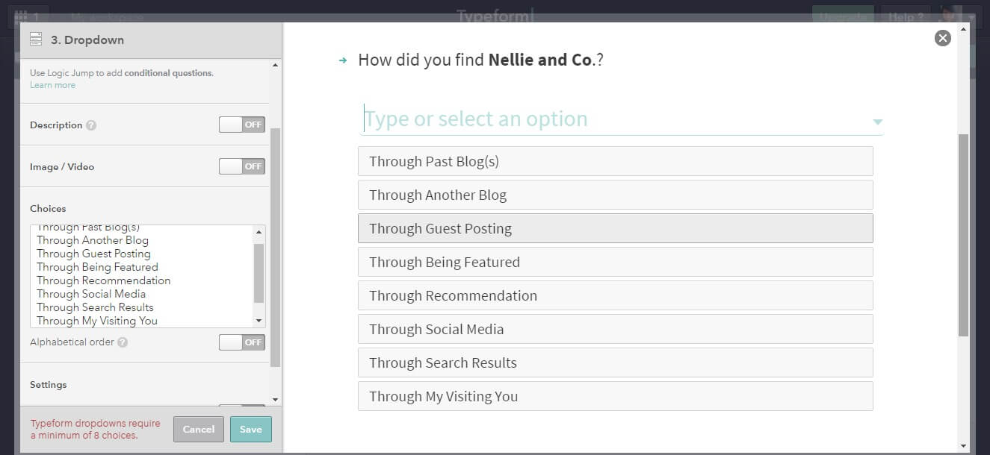Click the Description help question mark
990x455 pixels.
tap(91, 125)
